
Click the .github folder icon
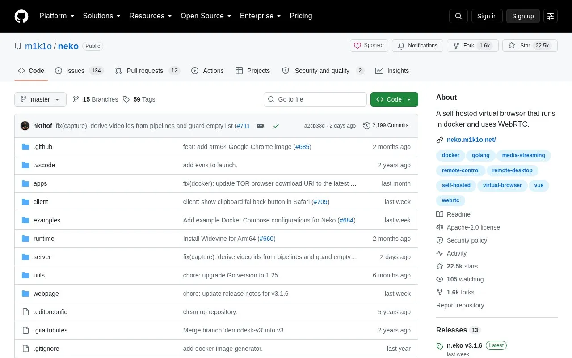tap(25, 147)
